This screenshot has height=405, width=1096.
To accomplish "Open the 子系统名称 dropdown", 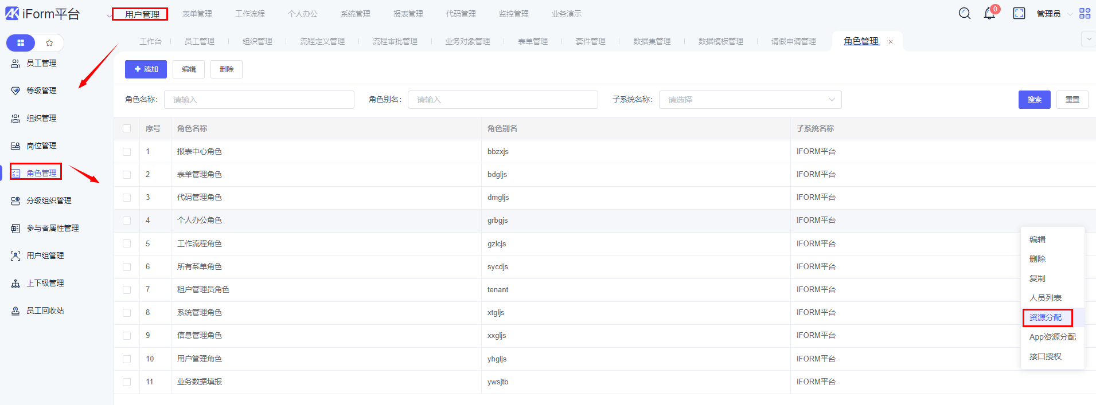I will pyautogui.click(x=750, y=100).
